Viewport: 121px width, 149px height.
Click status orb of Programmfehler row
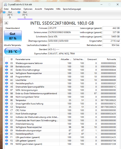pyautogui.click(x=7, y=77)
